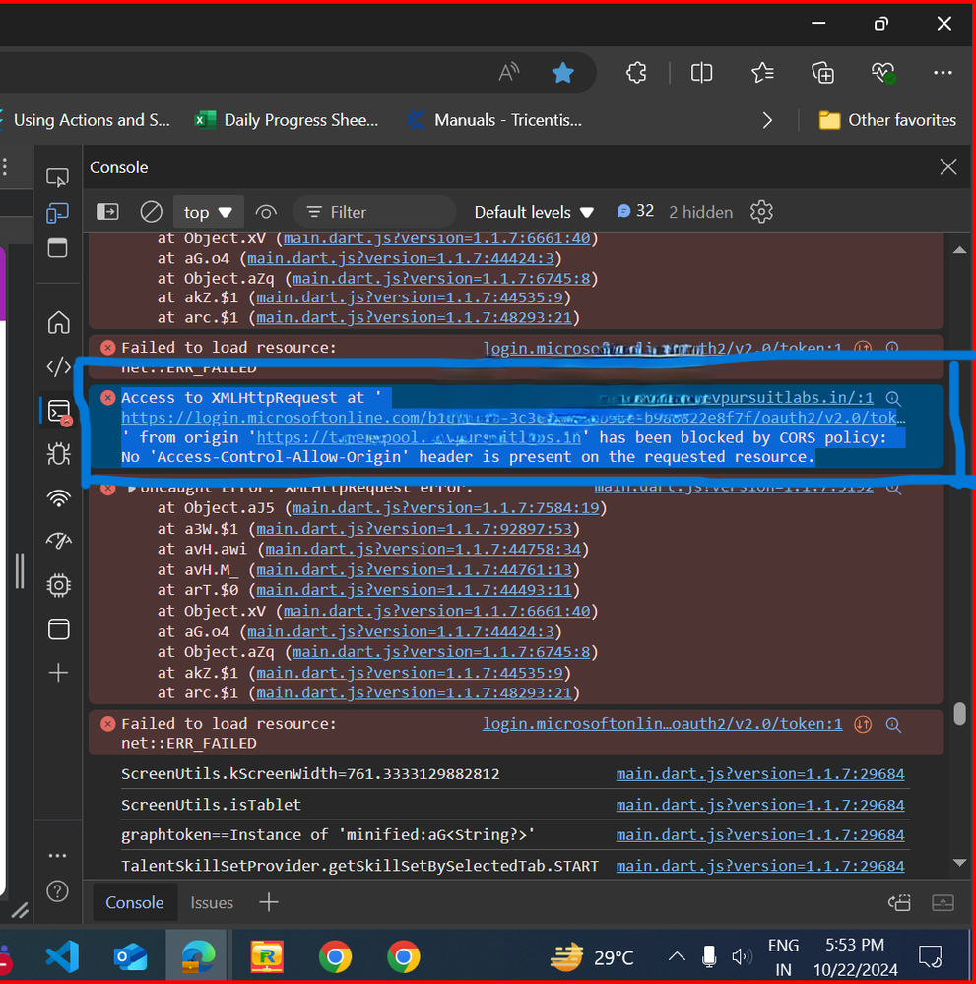Open the Performance tool
Viewport: 976px width, 984px height.
58,541
